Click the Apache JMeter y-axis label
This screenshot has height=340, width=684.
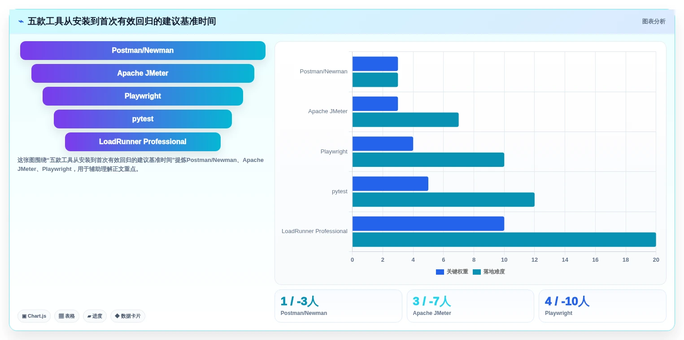point(328,111)
